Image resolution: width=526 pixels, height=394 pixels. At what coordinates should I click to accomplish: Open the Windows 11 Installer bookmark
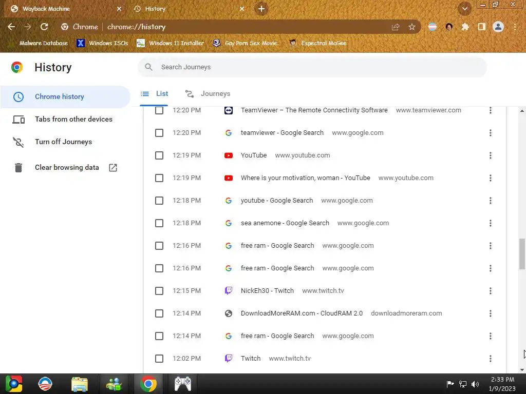click(x=171, y=43)
